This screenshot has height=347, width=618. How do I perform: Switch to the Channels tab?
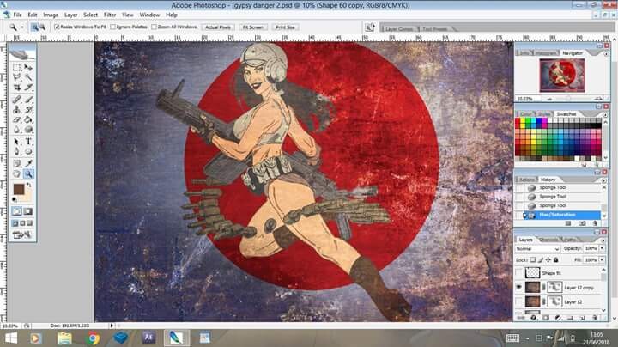(548, 240)
